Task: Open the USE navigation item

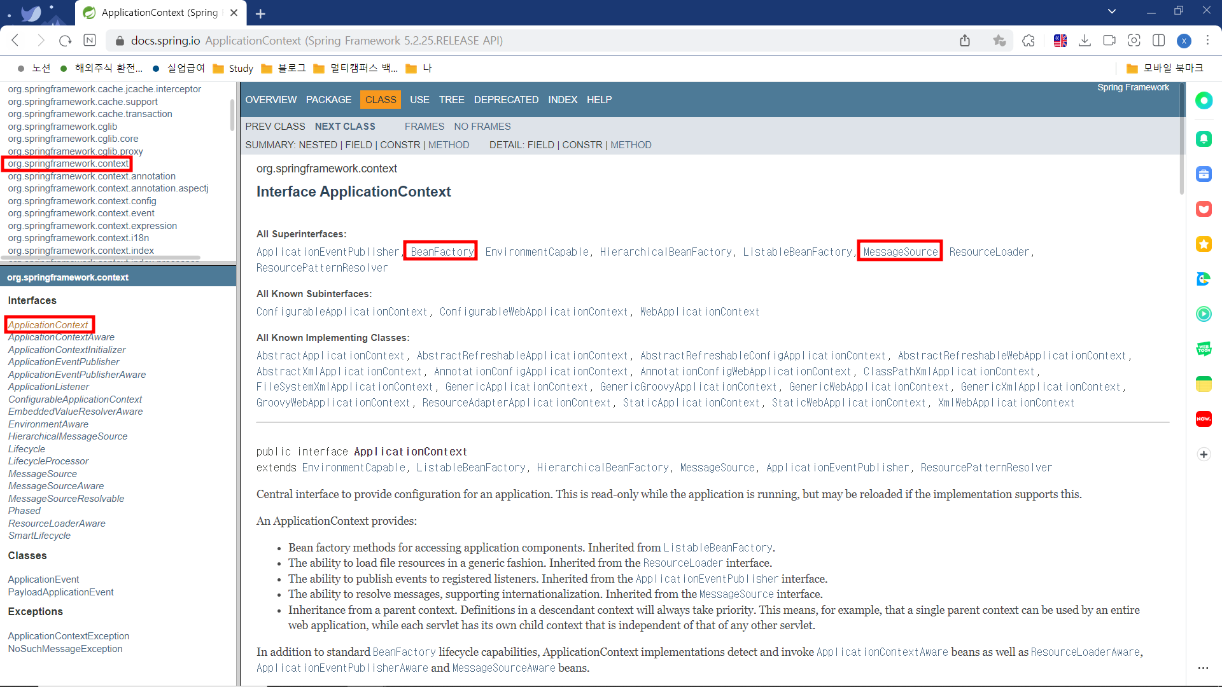Action: (419, 100)
